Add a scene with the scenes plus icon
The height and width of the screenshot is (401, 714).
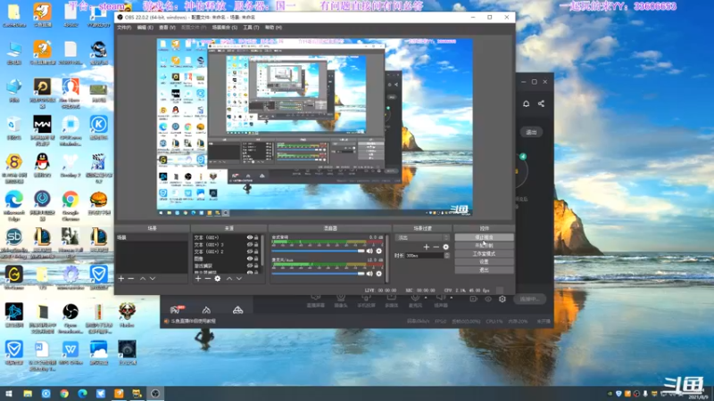pyautogui.click(x=121, y=278)
